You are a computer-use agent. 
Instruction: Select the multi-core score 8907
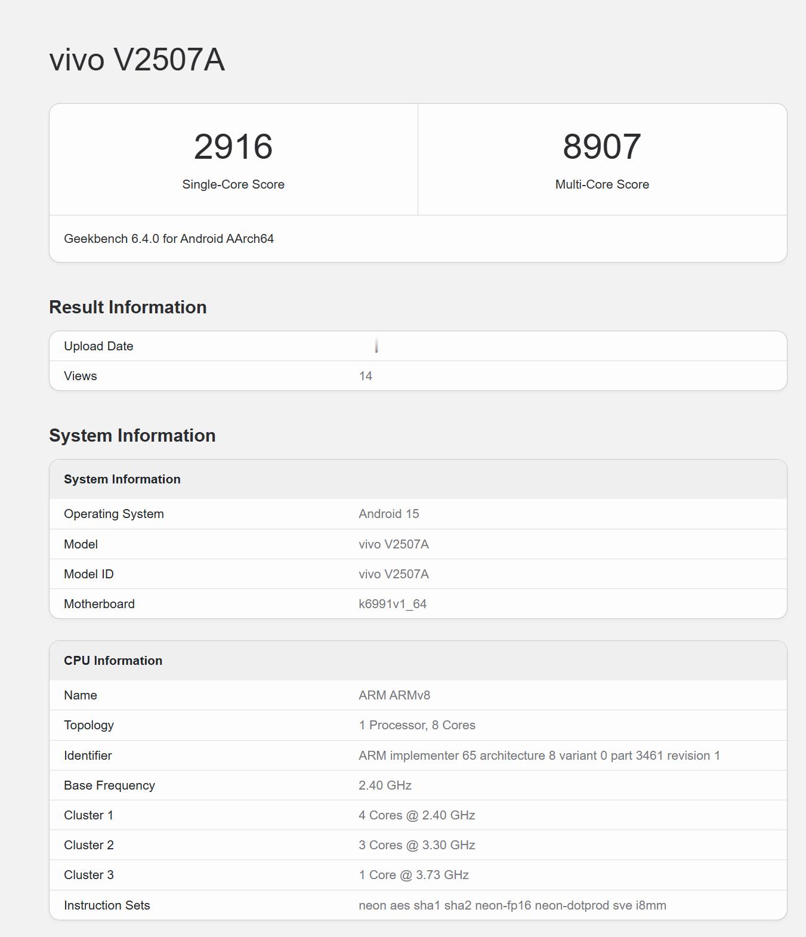coord(602,147)
